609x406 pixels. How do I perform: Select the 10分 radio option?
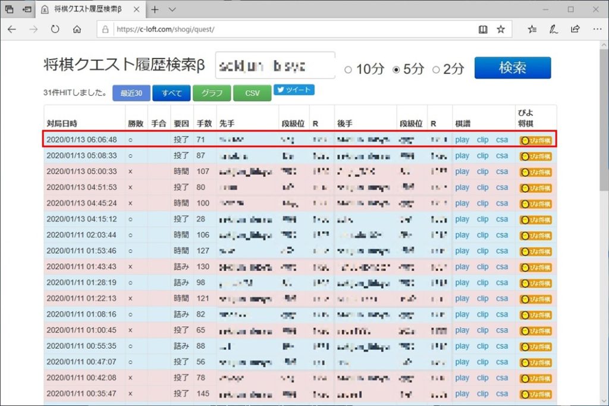coord(348,70)
